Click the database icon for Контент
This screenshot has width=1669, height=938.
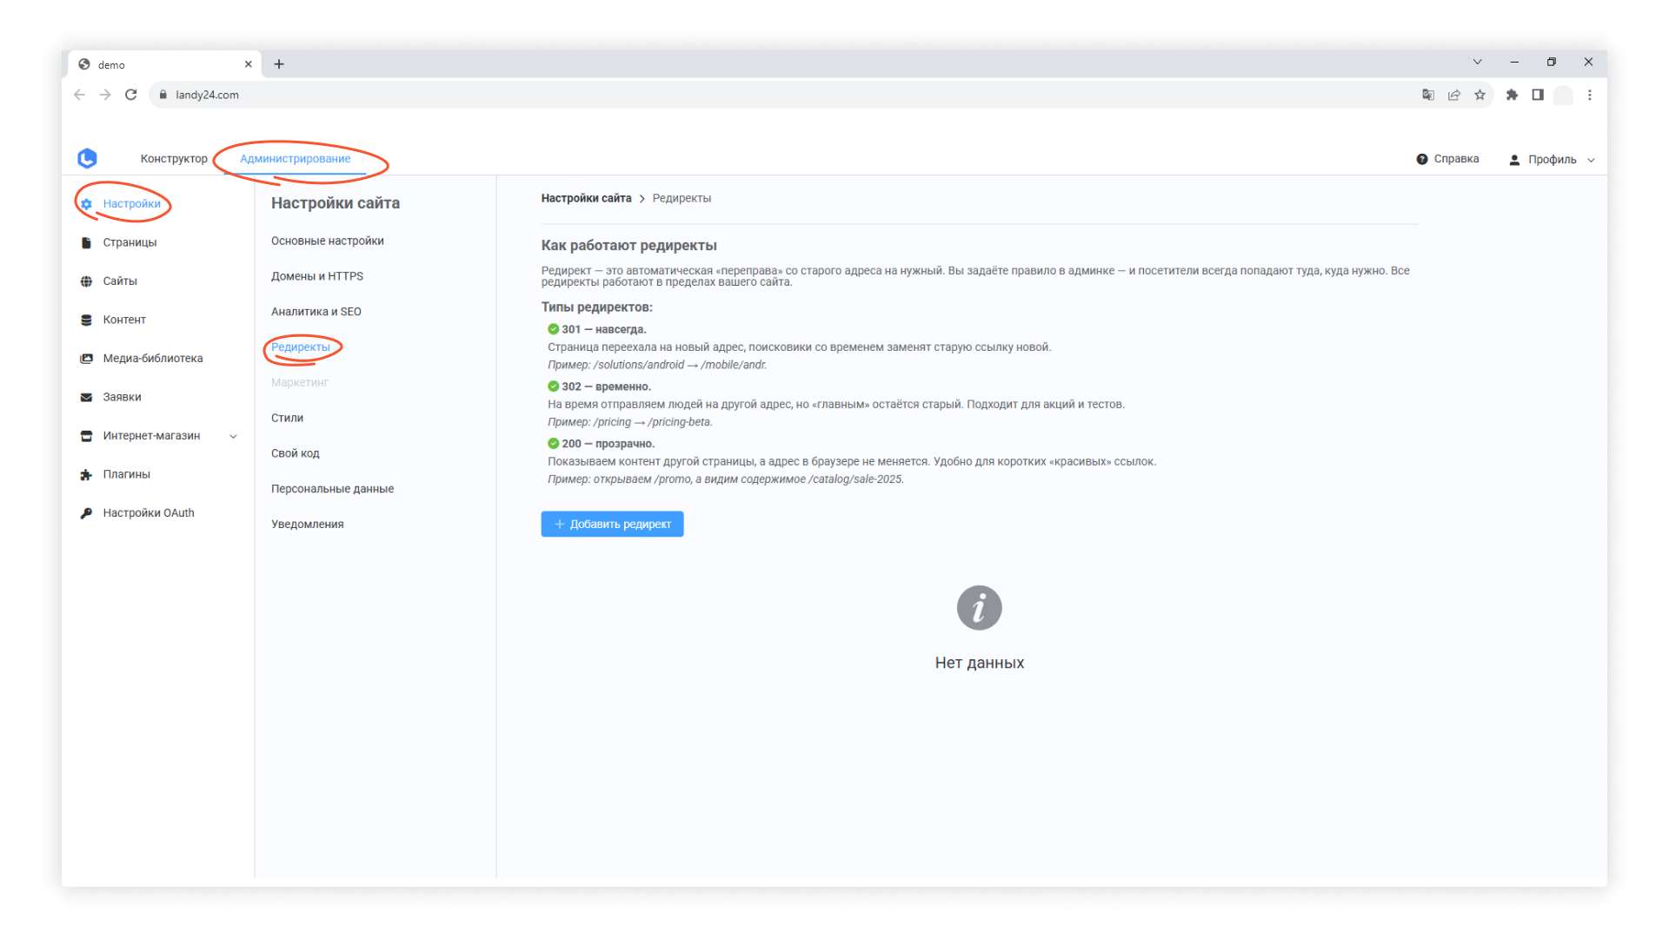(x=86, y=320)
